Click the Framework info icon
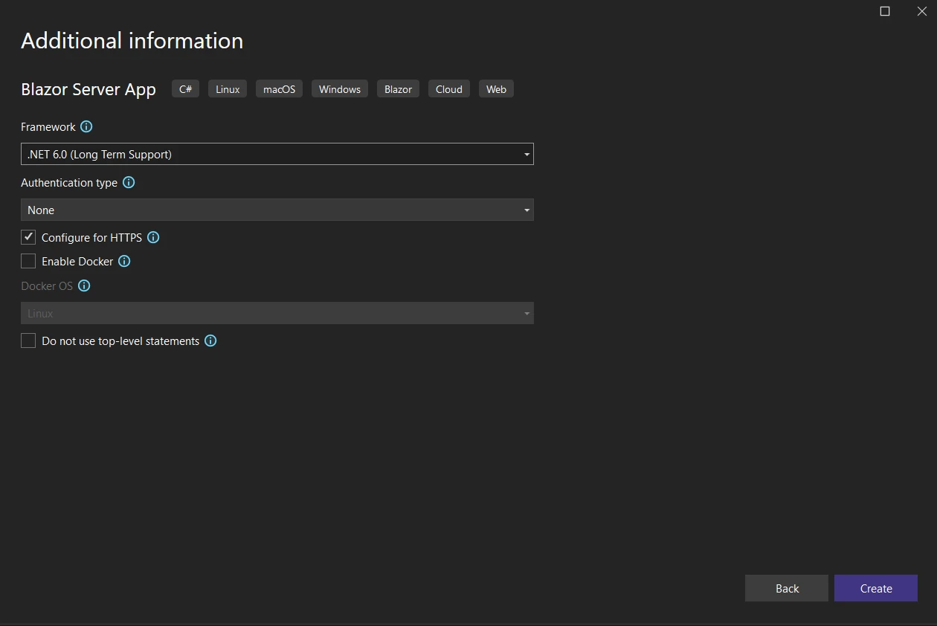Viewport: 937px width, 626px height. point(86,127)
